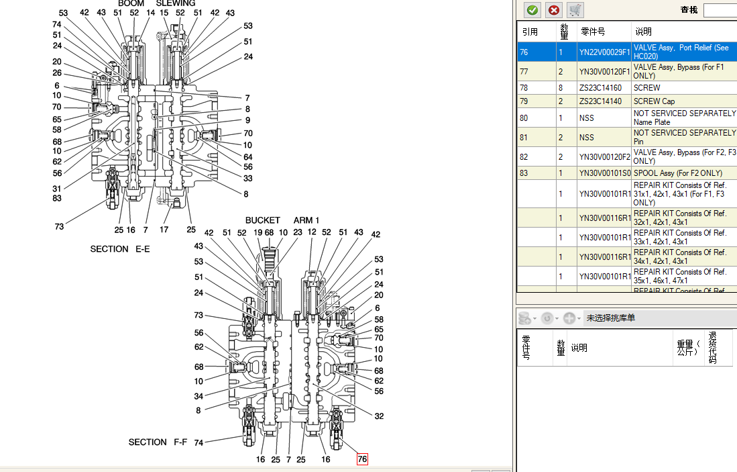Image resolution: width=737 pixels, height=472 pixels.
Task: Select REPAIR KIT row with Ref. 34x1
Action: coord(627,256)
